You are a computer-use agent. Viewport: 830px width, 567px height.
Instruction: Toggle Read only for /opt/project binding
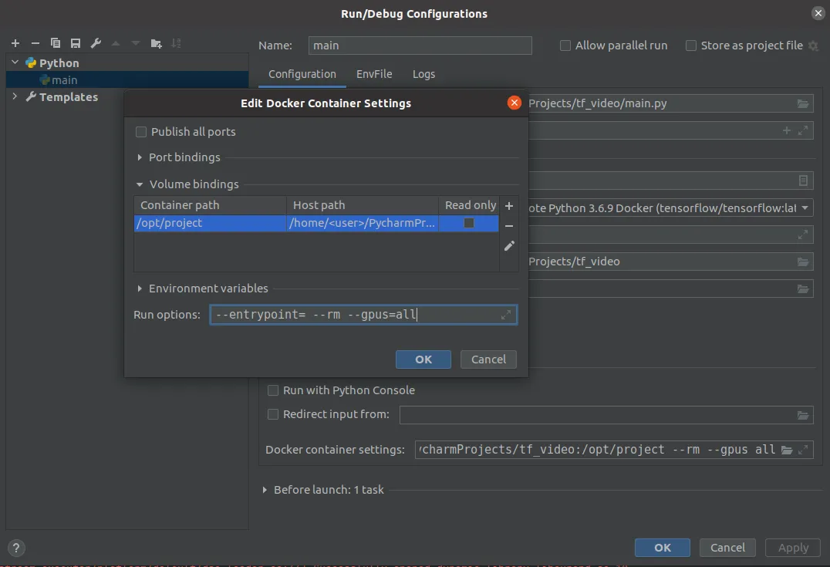[469, 223]
